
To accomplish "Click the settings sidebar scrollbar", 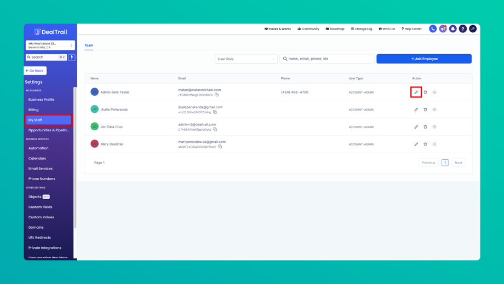I will (x=75, y=157).
